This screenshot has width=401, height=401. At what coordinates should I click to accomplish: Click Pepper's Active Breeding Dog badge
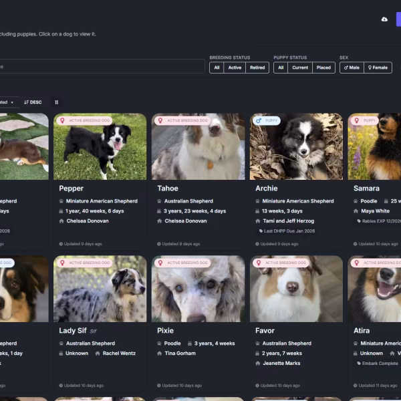pos(84,120)
